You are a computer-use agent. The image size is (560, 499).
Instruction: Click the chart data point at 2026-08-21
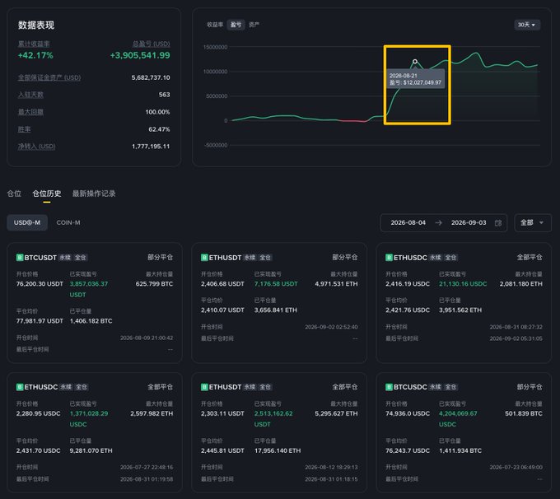414,62
